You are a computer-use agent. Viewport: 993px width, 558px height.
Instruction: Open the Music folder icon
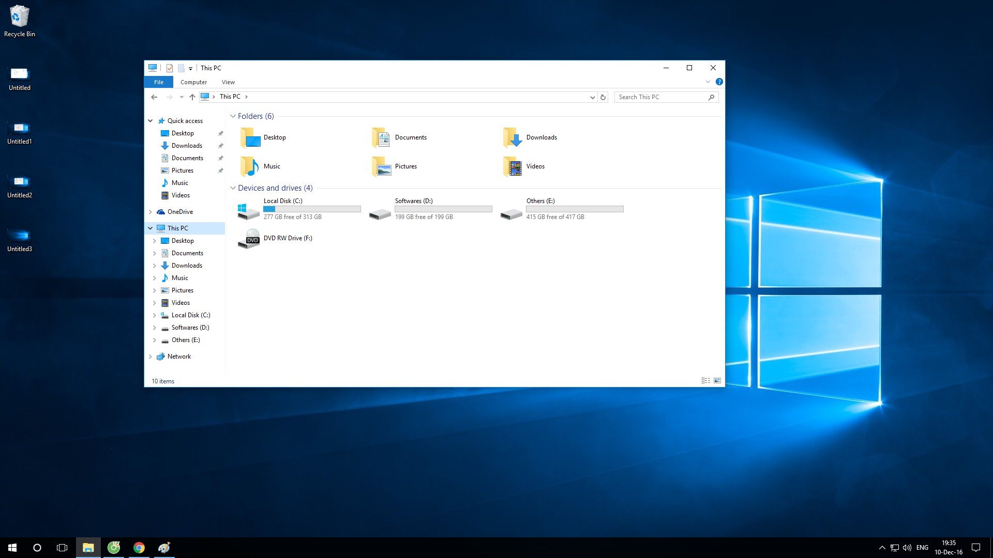click(250, 166)
